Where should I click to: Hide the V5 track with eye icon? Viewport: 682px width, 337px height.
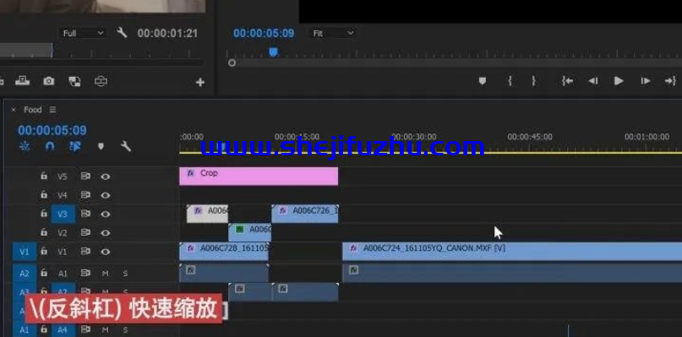click(x=106, y=177)
